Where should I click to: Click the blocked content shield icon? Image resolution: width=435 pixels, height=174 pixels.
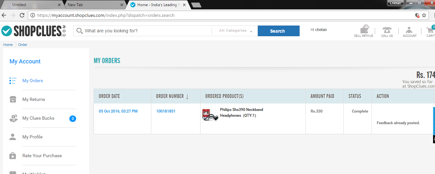(418, 15)
